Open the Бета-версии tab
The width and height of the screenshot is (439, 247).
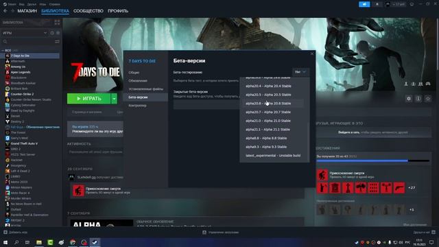[145, 97]
